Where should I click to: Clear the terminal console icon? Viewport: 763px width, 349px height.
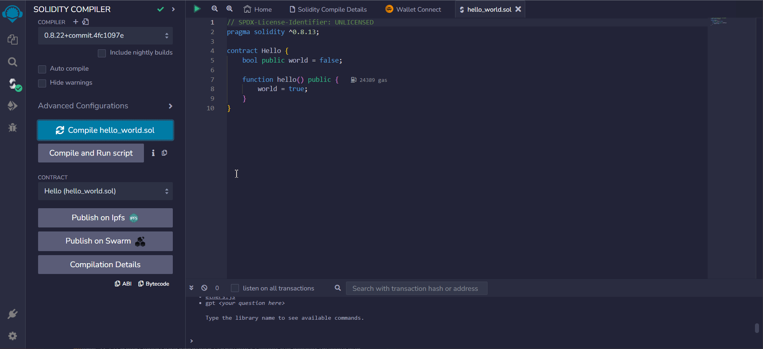coord(204,288)
